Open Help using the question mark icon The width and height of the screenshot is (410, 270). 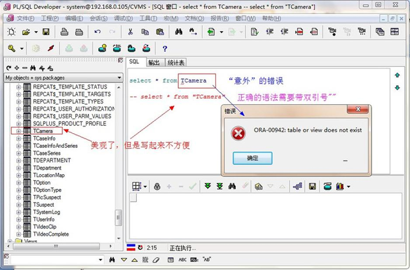[165, 48]
